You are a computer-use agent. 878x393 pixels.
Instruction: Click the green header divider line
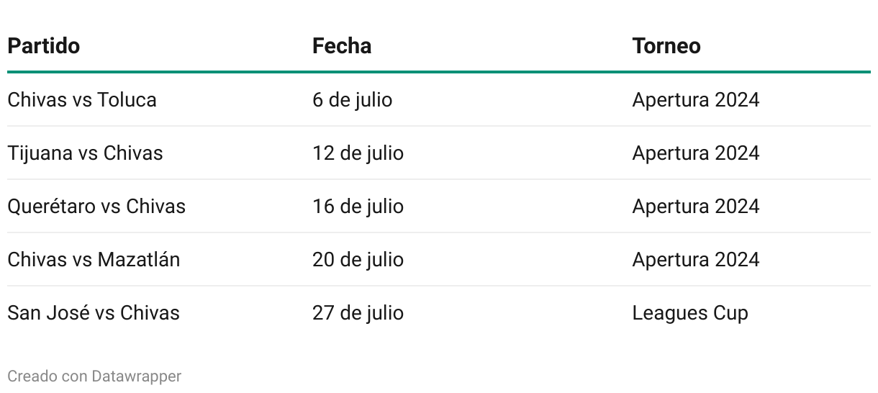(x=439, y=72)
